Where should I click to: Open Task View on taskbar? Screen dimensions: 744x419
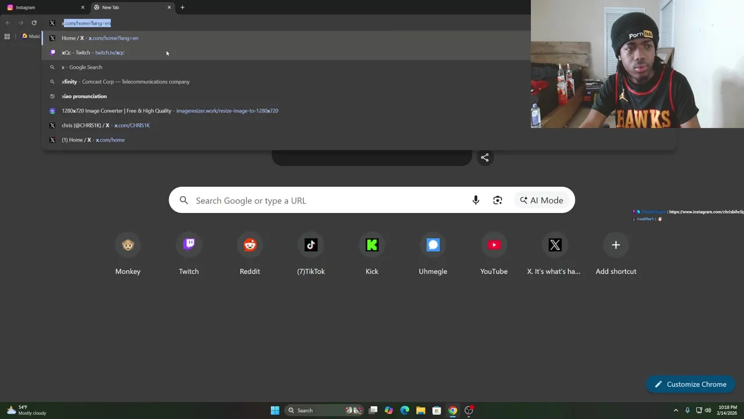click(x=373, y=410)
